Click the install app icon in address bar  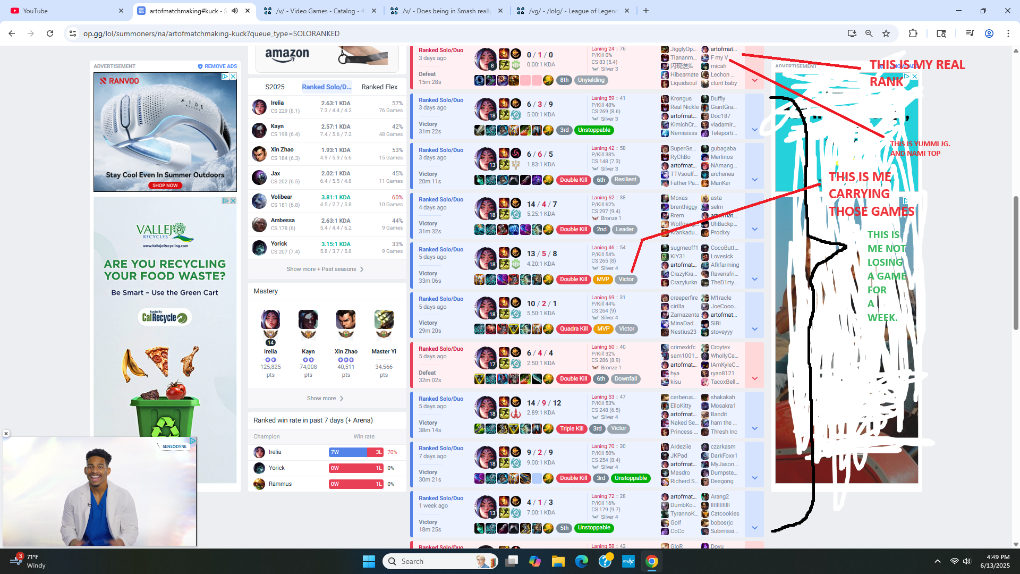(852, 33)
